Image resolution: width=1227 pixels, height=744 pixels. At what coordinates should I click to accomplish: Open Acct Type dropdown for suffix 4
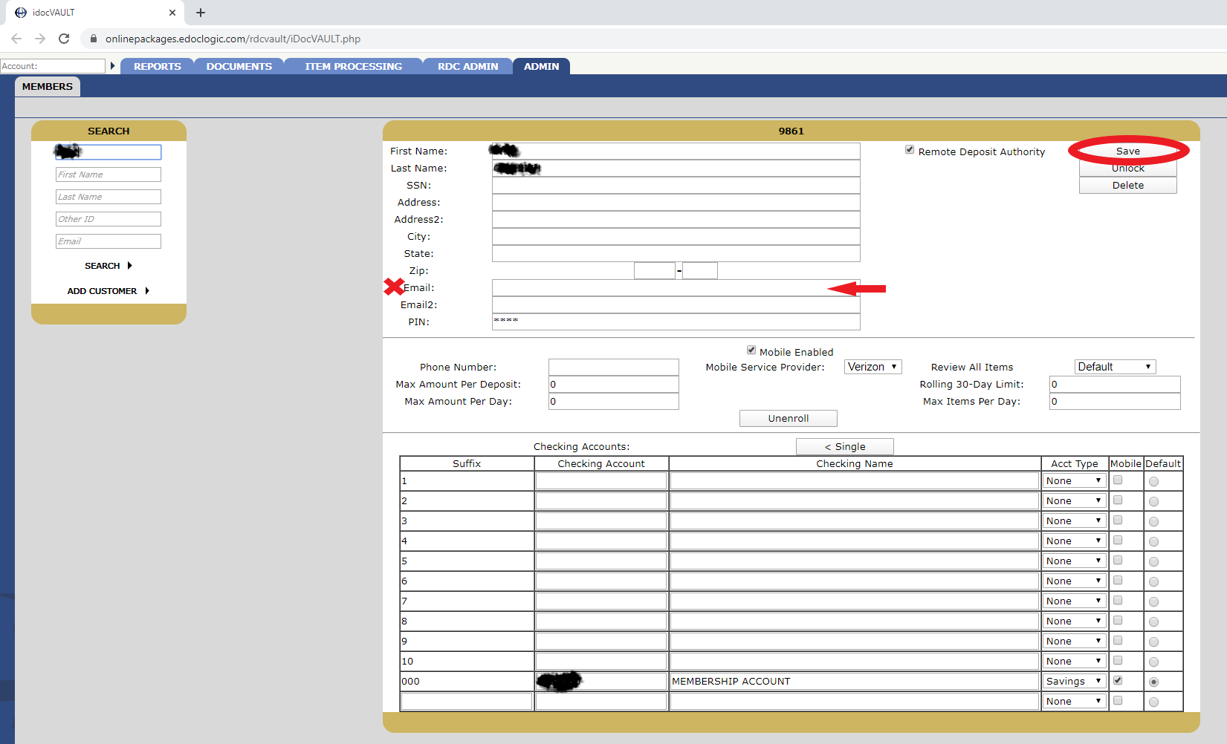tap(1075, 541)
